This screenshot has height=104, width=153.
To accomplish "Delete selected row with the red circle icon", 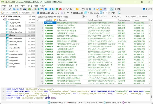I will [60, 9].
